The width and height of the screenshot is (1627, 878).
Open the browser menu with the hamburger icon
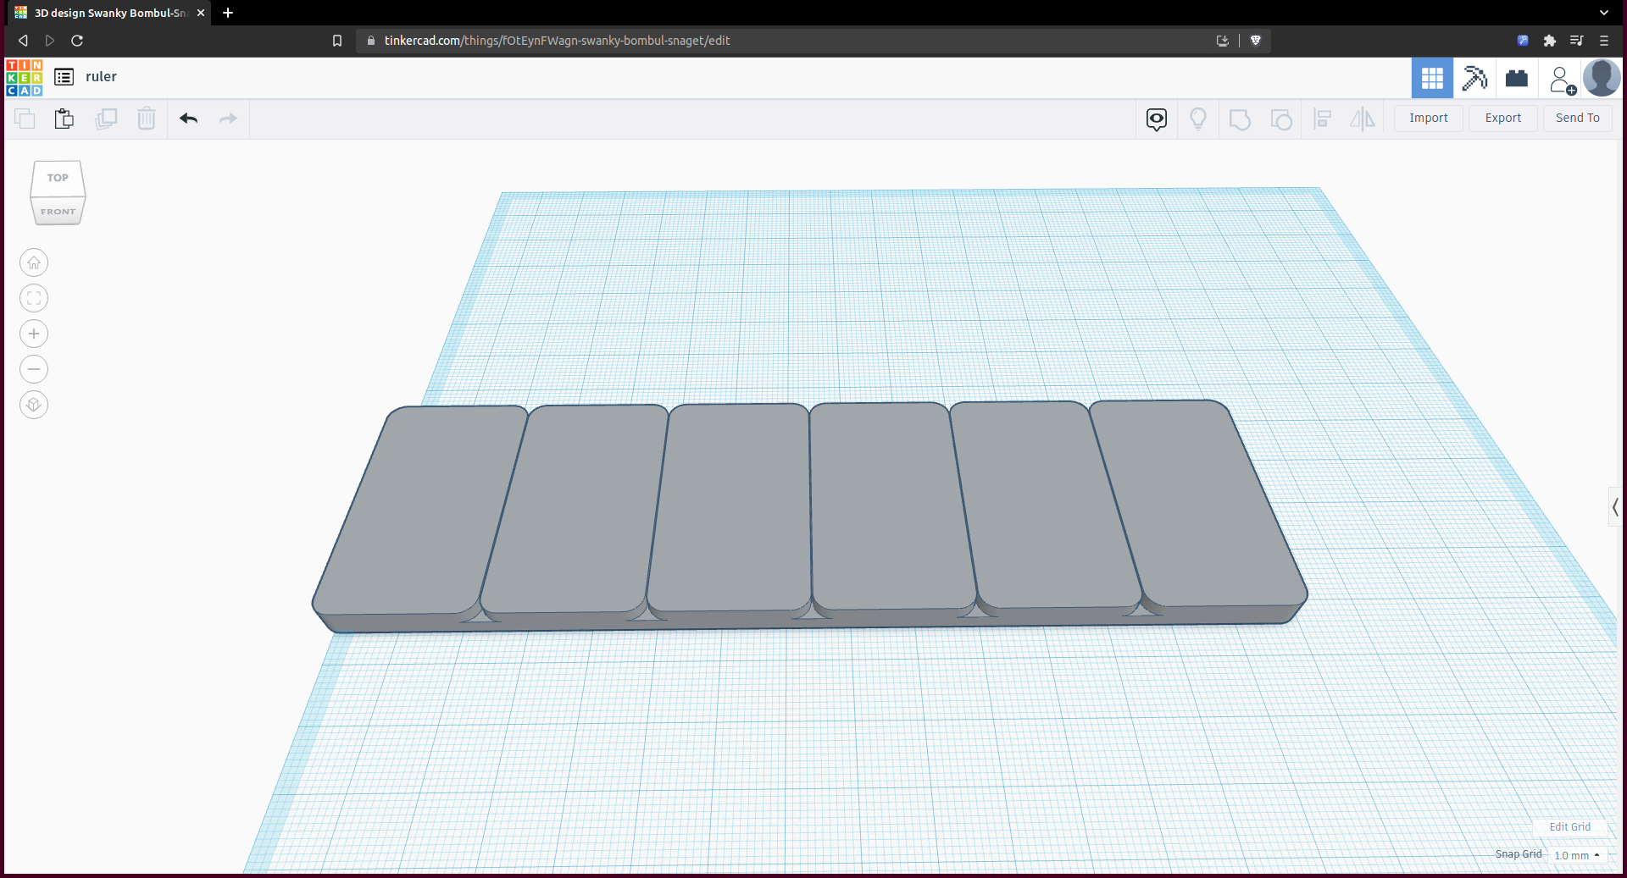[x=1604, y=40]
